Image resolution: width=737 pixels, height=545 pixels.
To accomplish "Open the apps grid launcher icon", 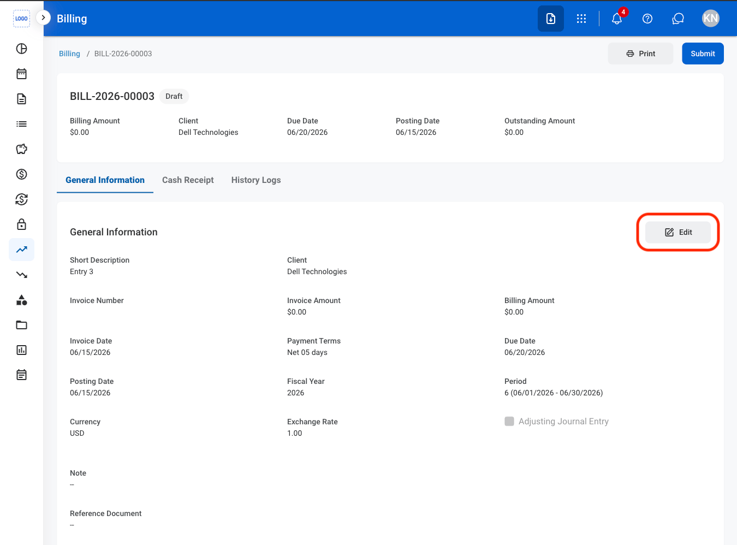I will pos(581,19).
